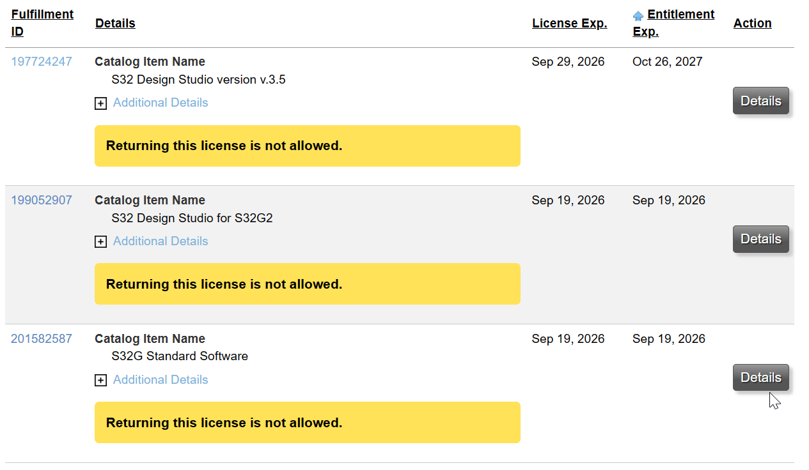Open fulfillment ID 201582587 link

42,338
